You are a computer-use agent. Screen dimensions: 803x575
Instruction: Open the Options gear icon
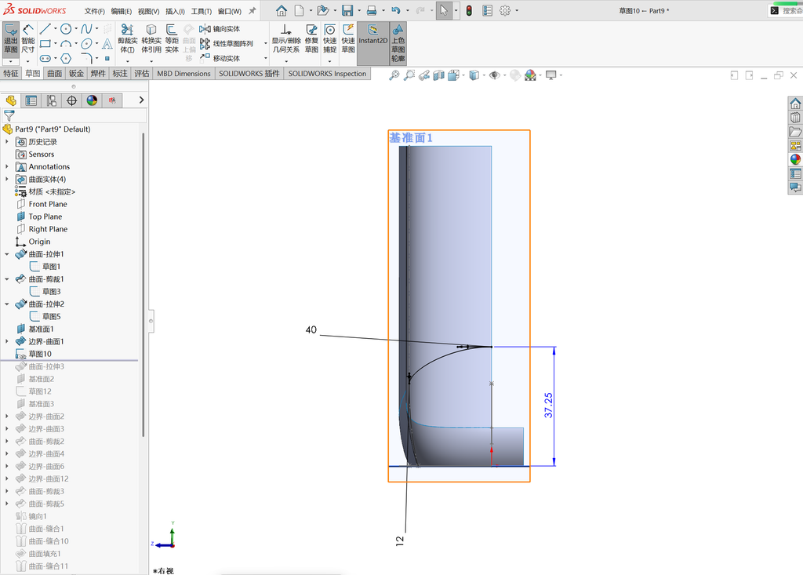click(x=505, y=10)
